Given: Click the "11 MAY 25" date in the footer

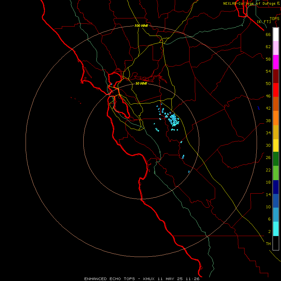Looking at the screenshot, I should (x=170, y=279).
